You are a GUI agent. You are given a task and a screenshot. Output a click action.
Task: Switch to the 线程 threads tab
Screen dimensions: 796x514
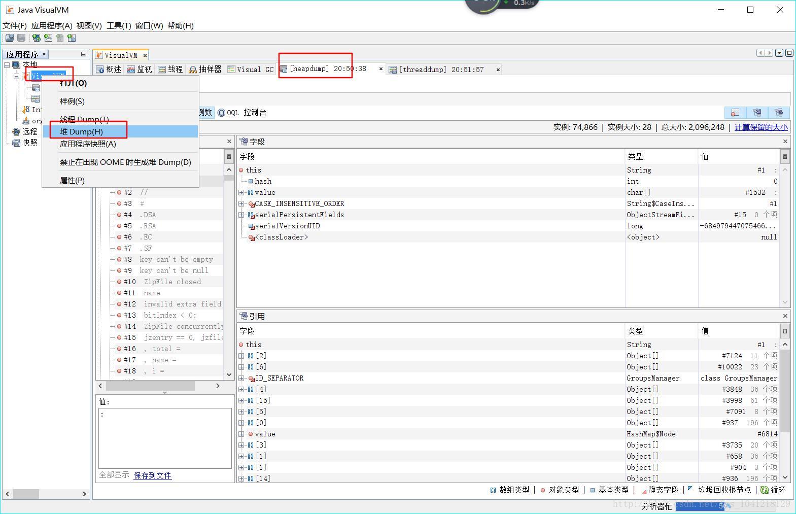pyautogui.click(x=170, y=69)
